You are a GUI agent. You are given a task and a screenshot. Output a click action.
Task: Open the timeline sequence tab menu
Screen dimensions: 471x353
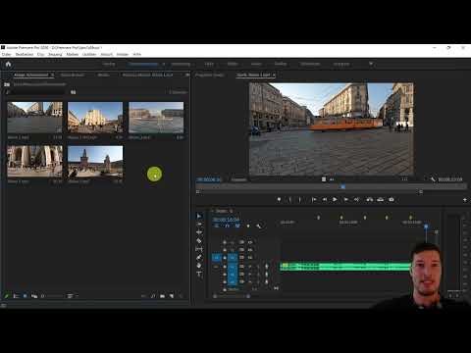pyautogui.click(x=232, y=211)
